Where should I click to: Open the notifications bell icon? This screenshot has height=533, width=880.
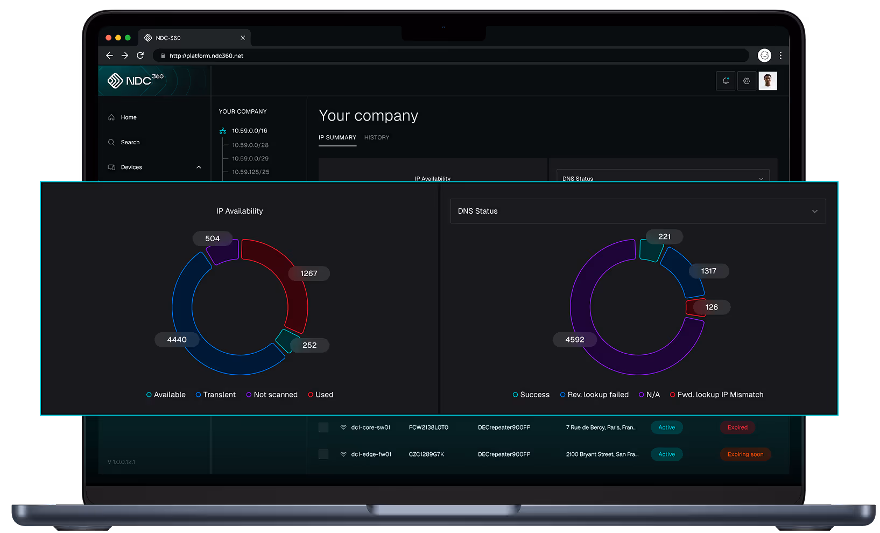pyautogui.click(x=726, y=81)
